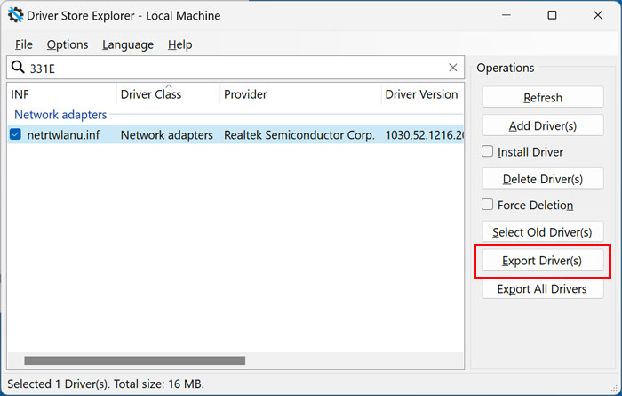The width and height of the screenshot is (622, 396).
Task: Open the Language menu
Action: [x=128, y=44]
